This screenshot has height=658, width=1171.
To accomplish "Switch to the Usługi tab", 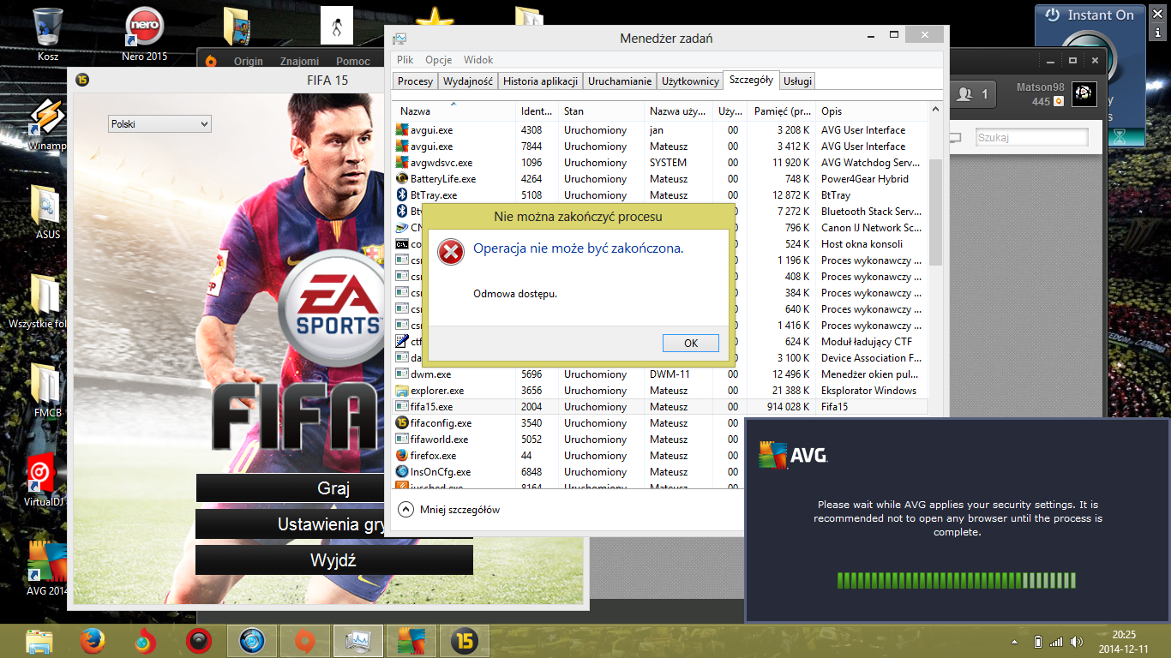I will point(797,81).
